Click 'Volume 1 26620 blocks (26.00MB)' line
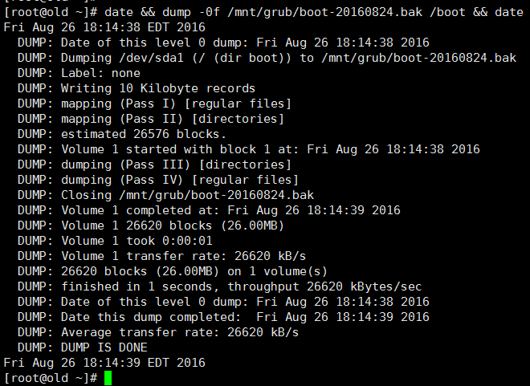Screen dimensions: 530x386 [151, 226]
